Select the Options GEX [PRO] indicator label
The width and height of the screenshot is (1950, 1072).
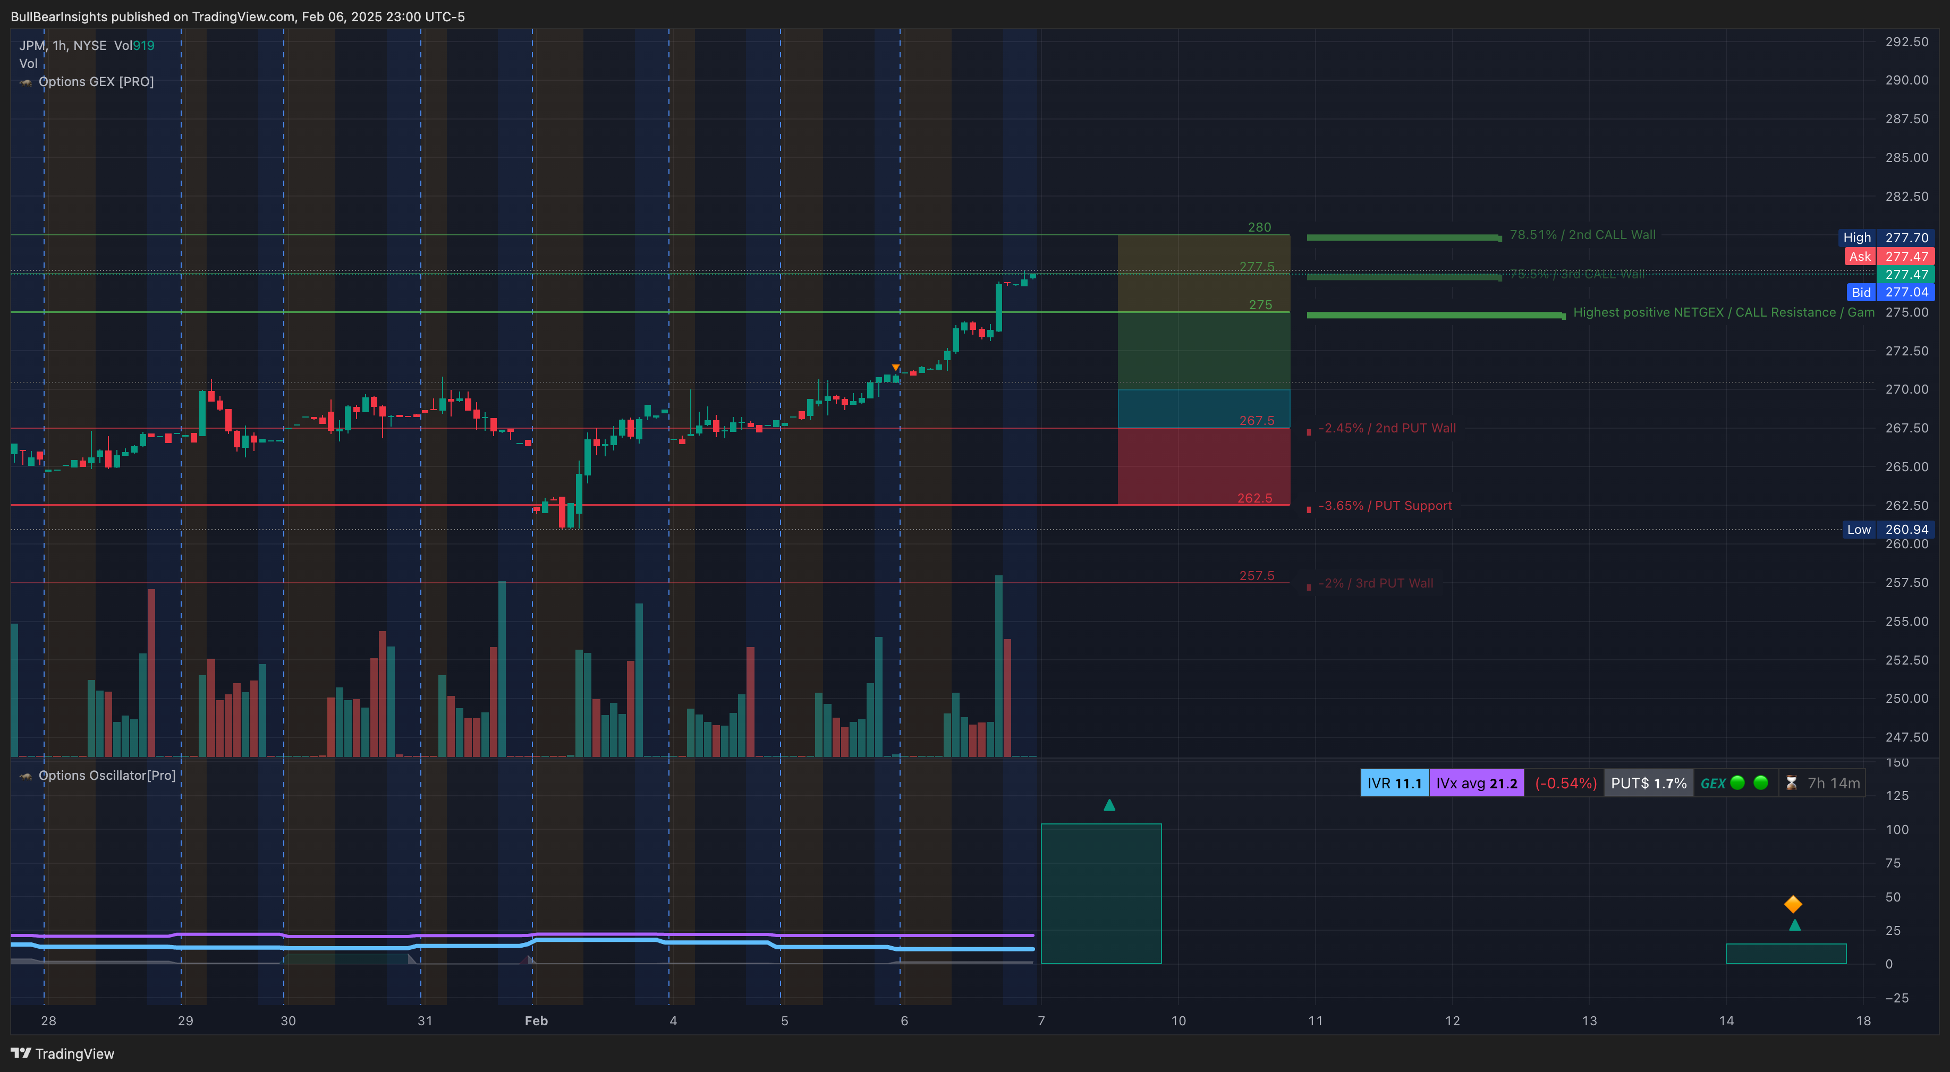coord(96,82)
